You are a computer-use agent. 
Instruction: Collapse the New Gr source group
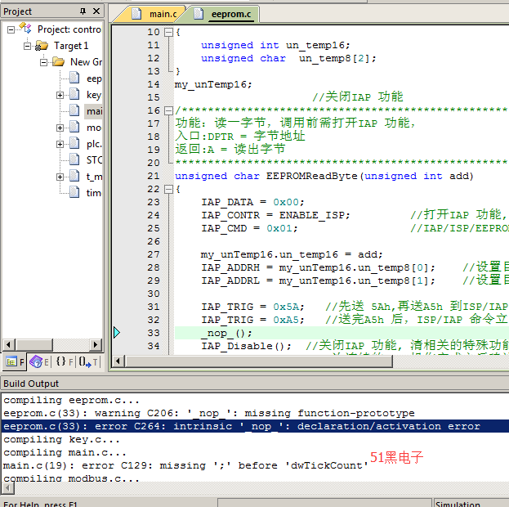coord(43,62)
